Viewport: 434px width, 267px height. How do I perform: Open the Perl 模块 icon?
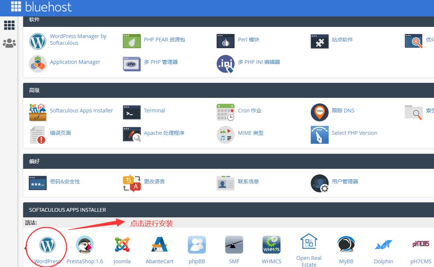[x=226, y=41]
